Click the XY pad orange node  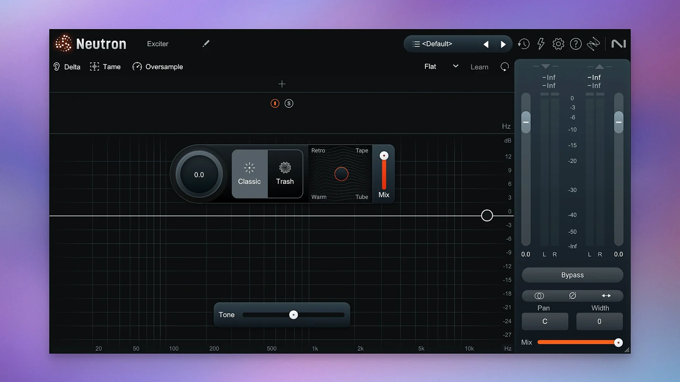click(341, 174)
